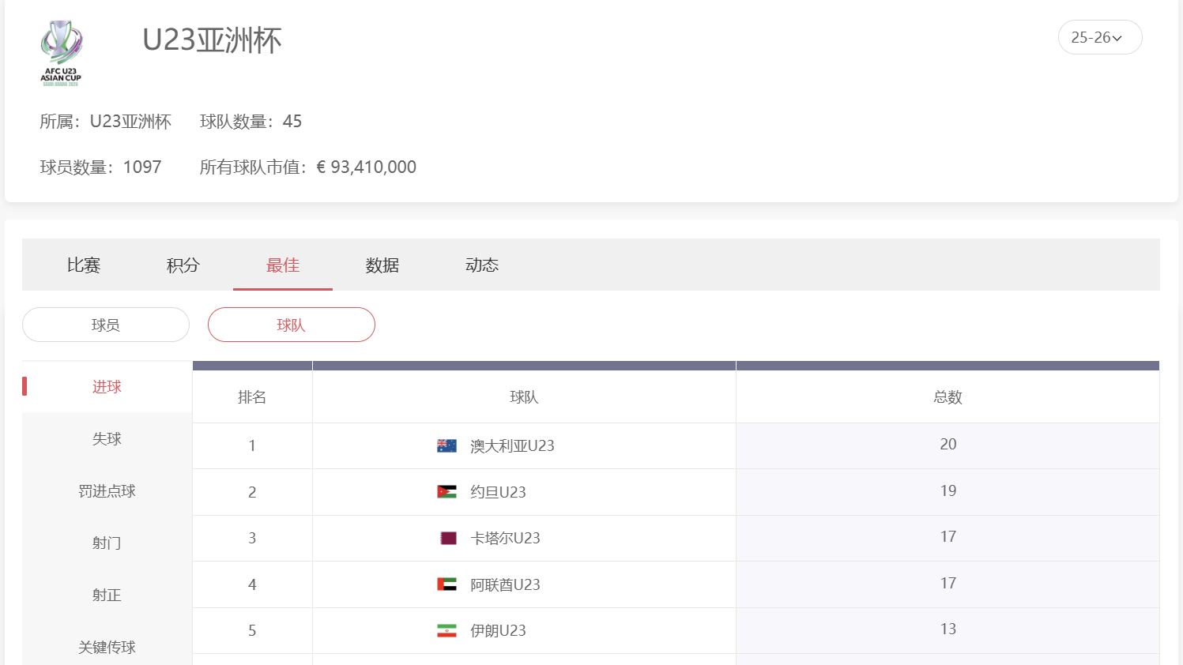The image size is (1183, 665).
Task: Click rank number 1 cell
Action: pyautogui.click(x=252, y=445)
